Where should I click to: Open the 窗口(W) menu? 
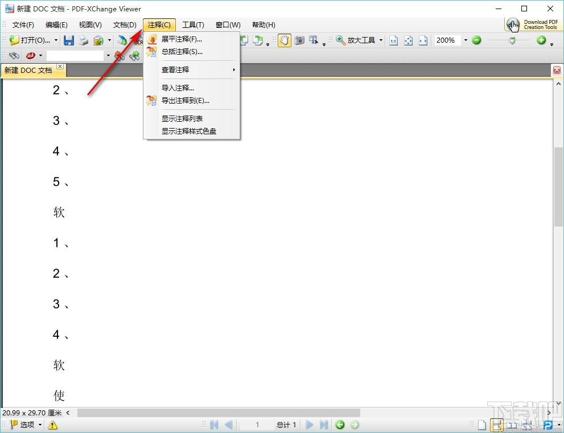(x=228, y=25)
